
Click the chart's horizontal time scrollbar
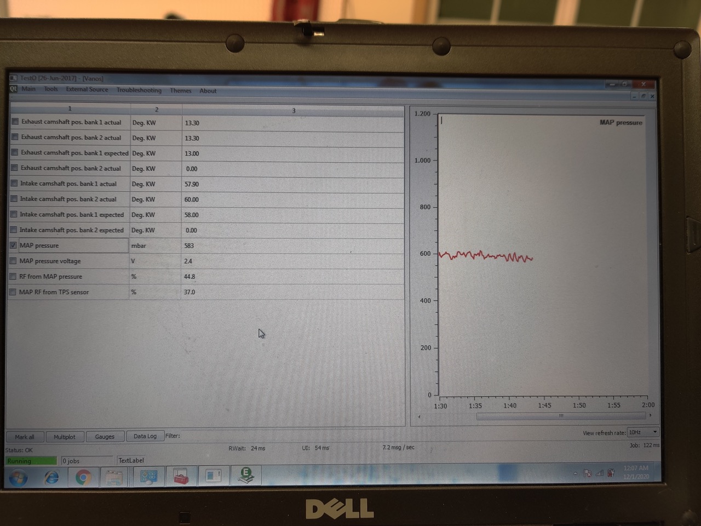click(x=560, y=416)
